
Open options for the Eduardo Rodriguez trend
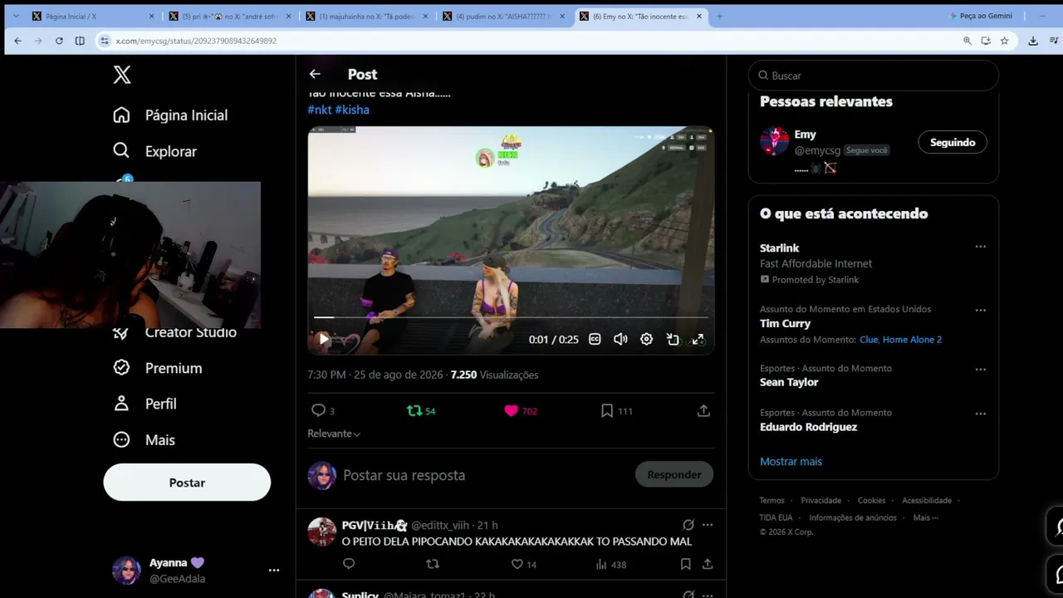981,414
